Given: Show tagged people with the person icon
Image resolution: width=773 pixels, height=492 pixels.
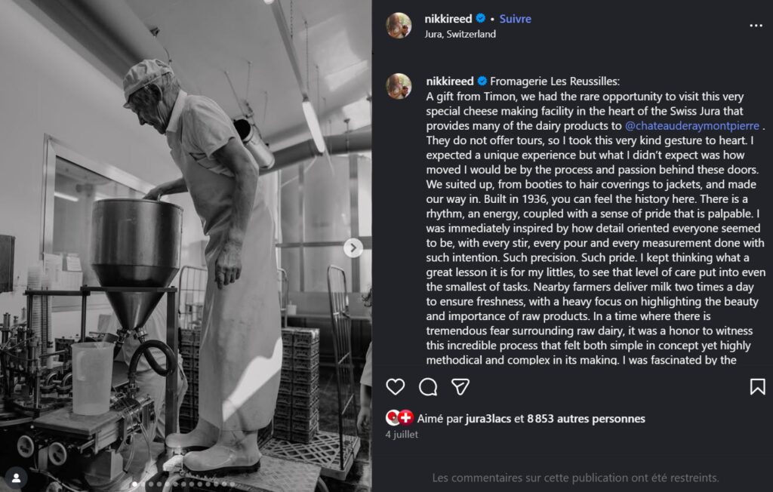Looking at the screenshot, I should click(x=16, y=476).
